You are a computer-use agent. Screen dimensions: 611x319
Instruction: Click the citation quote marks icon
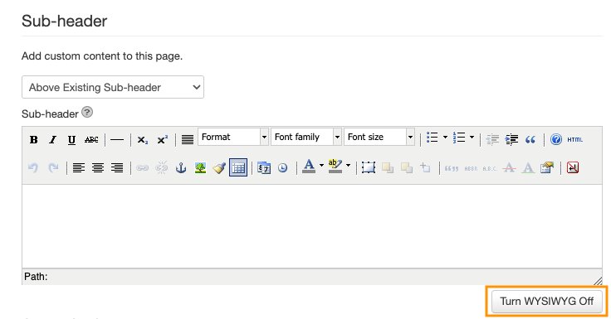point(452,168)
